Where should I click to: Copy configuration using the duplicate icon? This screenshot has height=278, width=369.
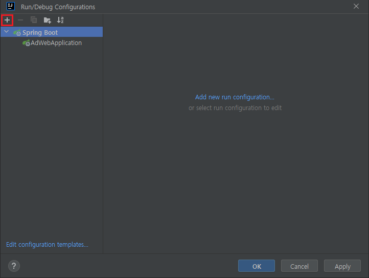(34, 20)
